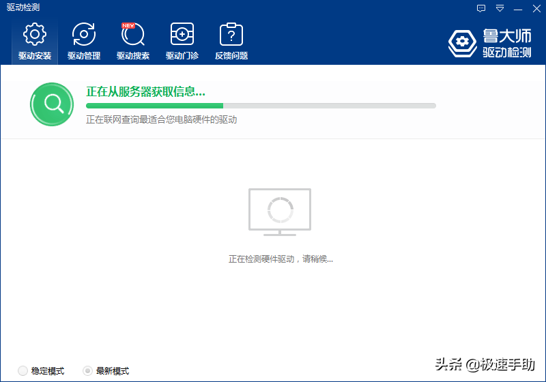Screen dimensions: 546x382
Task: Select the 稳定模式 radio button
Action: pyautogui.click(x=23, y=371)
